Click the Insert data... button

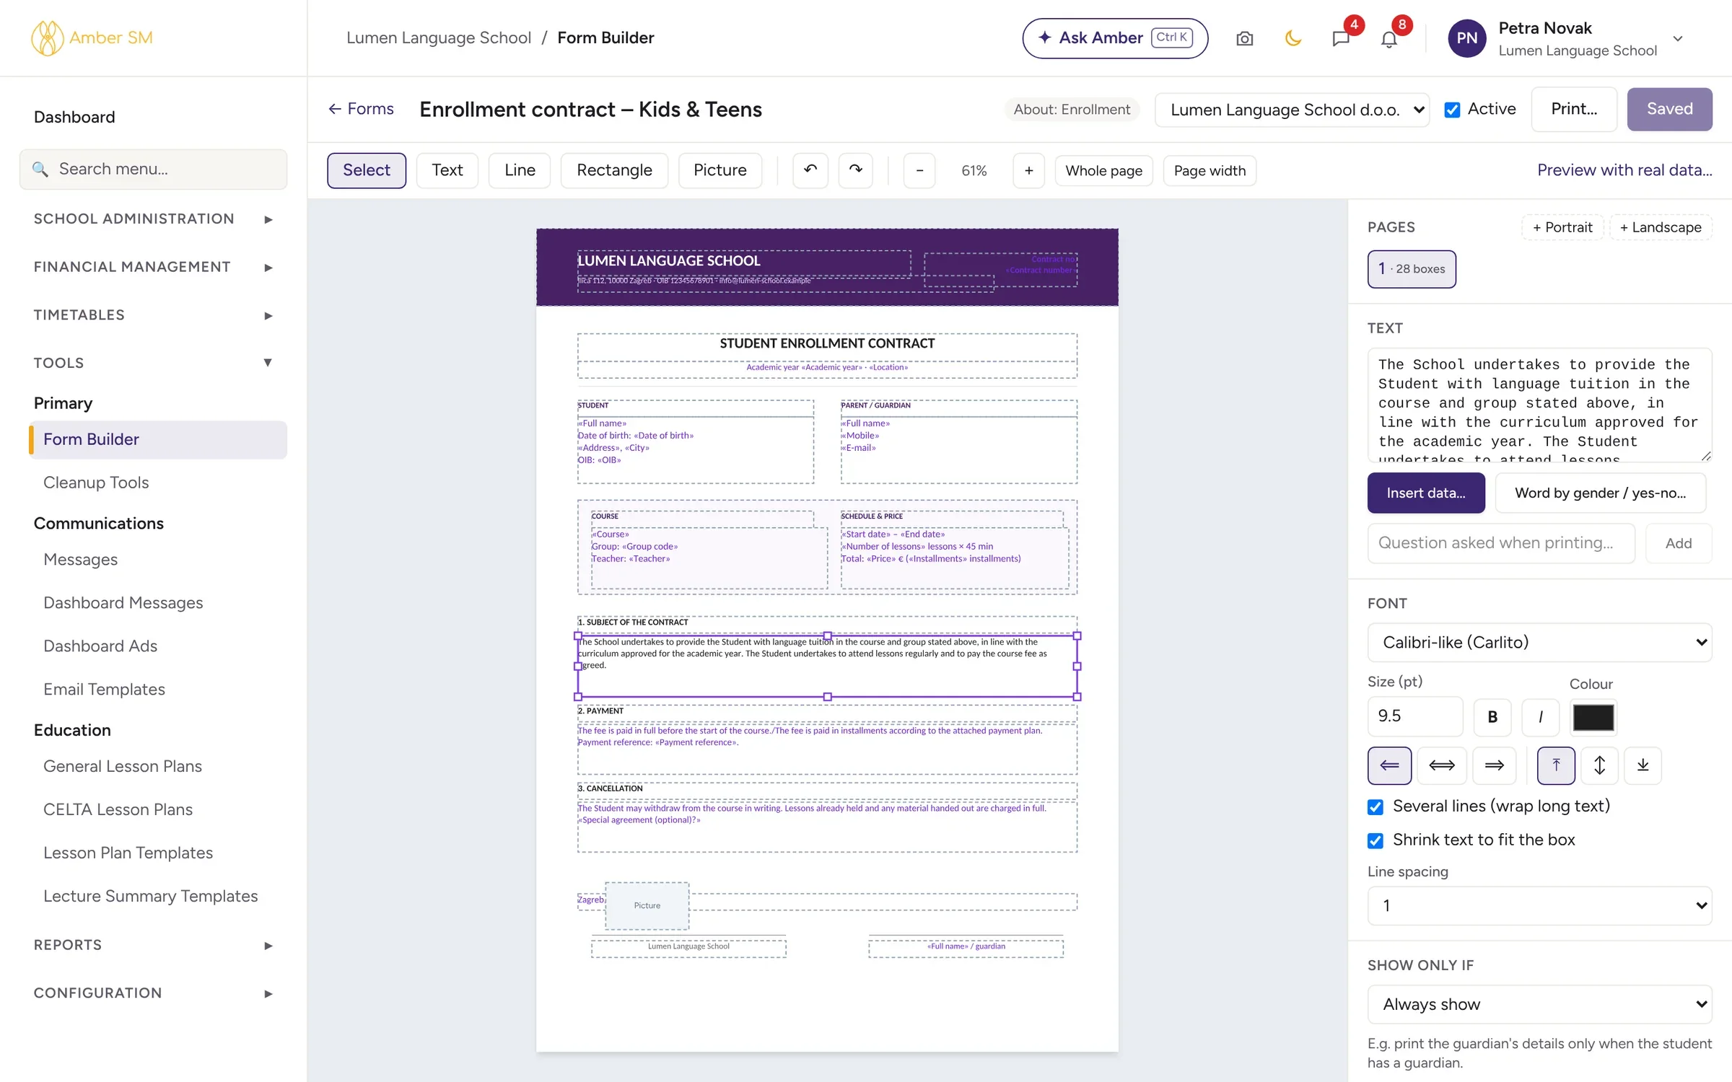coord(1425,493)
